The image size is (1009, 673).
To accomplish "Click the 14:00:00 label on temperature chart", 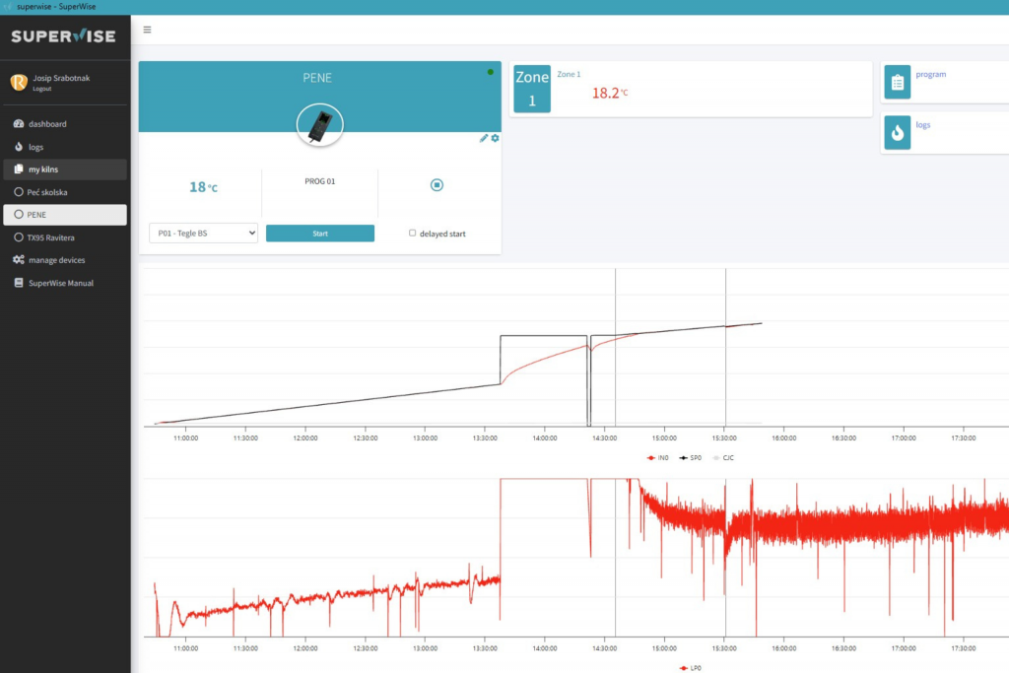I will [544, 438].
